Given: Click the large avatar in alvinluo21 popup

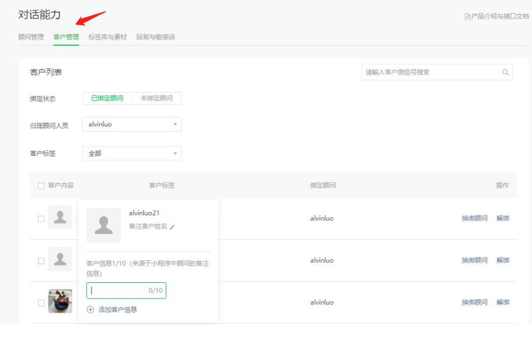Looking at the screenshot, I should click(104, 225).
